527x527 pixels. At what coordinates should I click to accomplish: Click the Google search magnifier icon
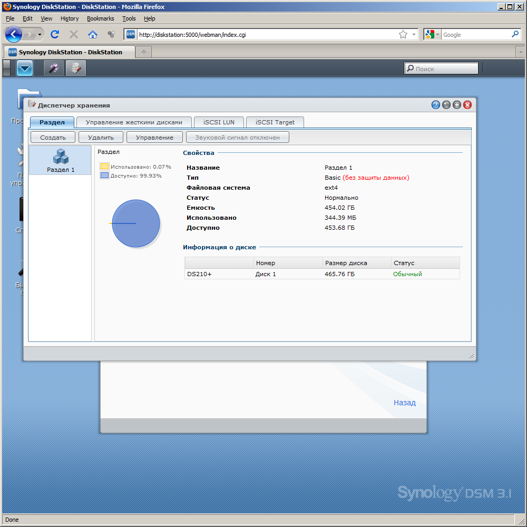tap(515, 34)
